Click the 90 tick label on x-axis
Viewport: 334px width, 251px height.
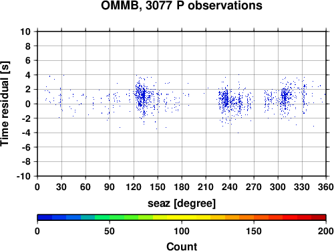coord(110,187)
